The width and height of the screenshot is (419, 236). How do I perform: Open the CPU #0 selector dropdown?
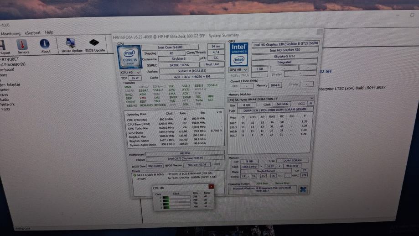point(130,73)
